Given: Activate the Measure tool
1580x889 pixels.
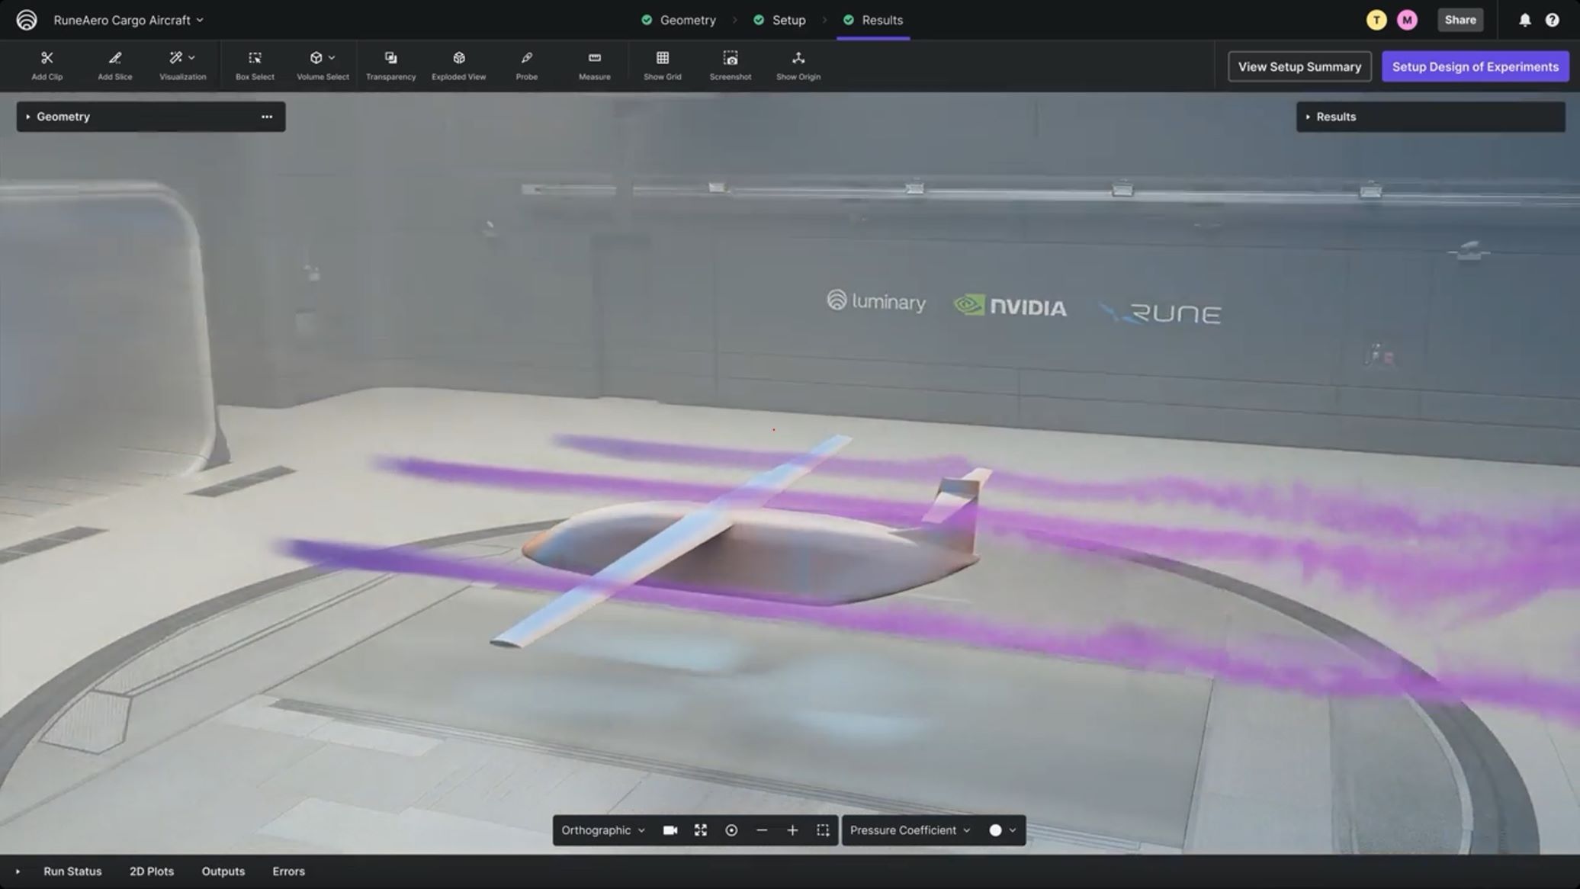Looking at the screenshot, I should click(594, 65).
